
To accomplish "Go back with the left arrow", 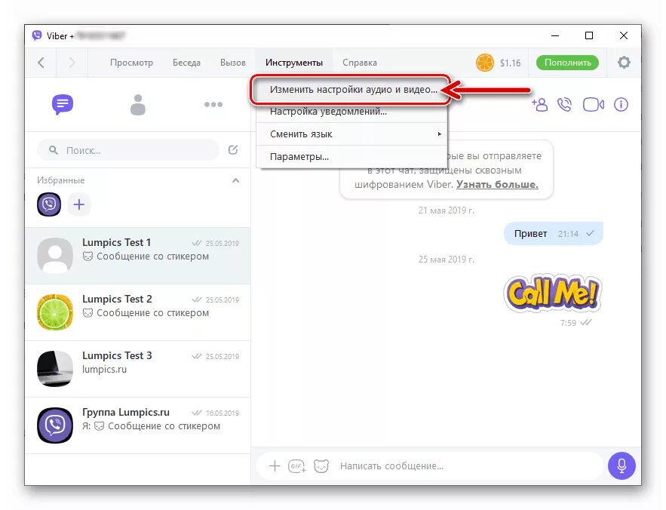I will (x=41, y=63).
